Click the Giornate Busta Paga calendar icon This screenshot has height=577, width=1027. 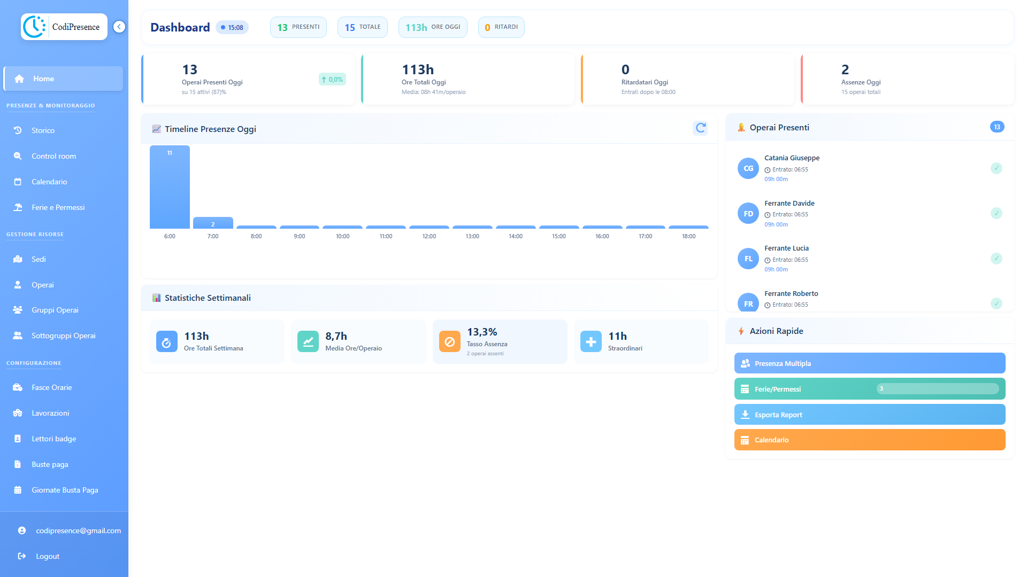pyautogui.click(x=18, y=490)
